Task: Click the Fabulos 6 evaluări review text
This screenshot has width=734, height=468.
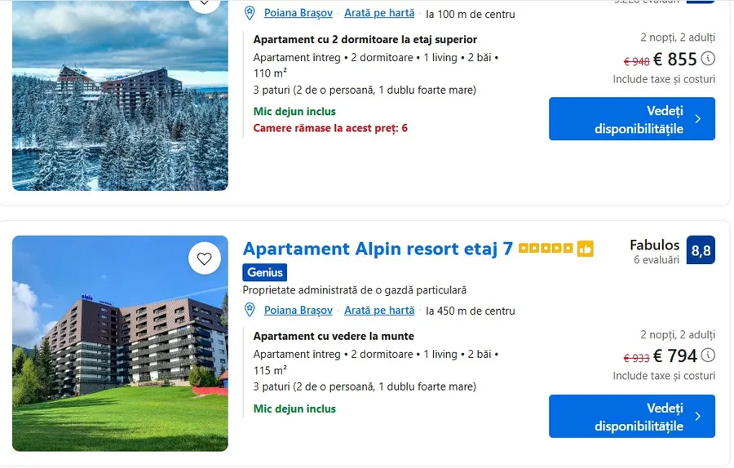Action: click(x=655, y=251)
